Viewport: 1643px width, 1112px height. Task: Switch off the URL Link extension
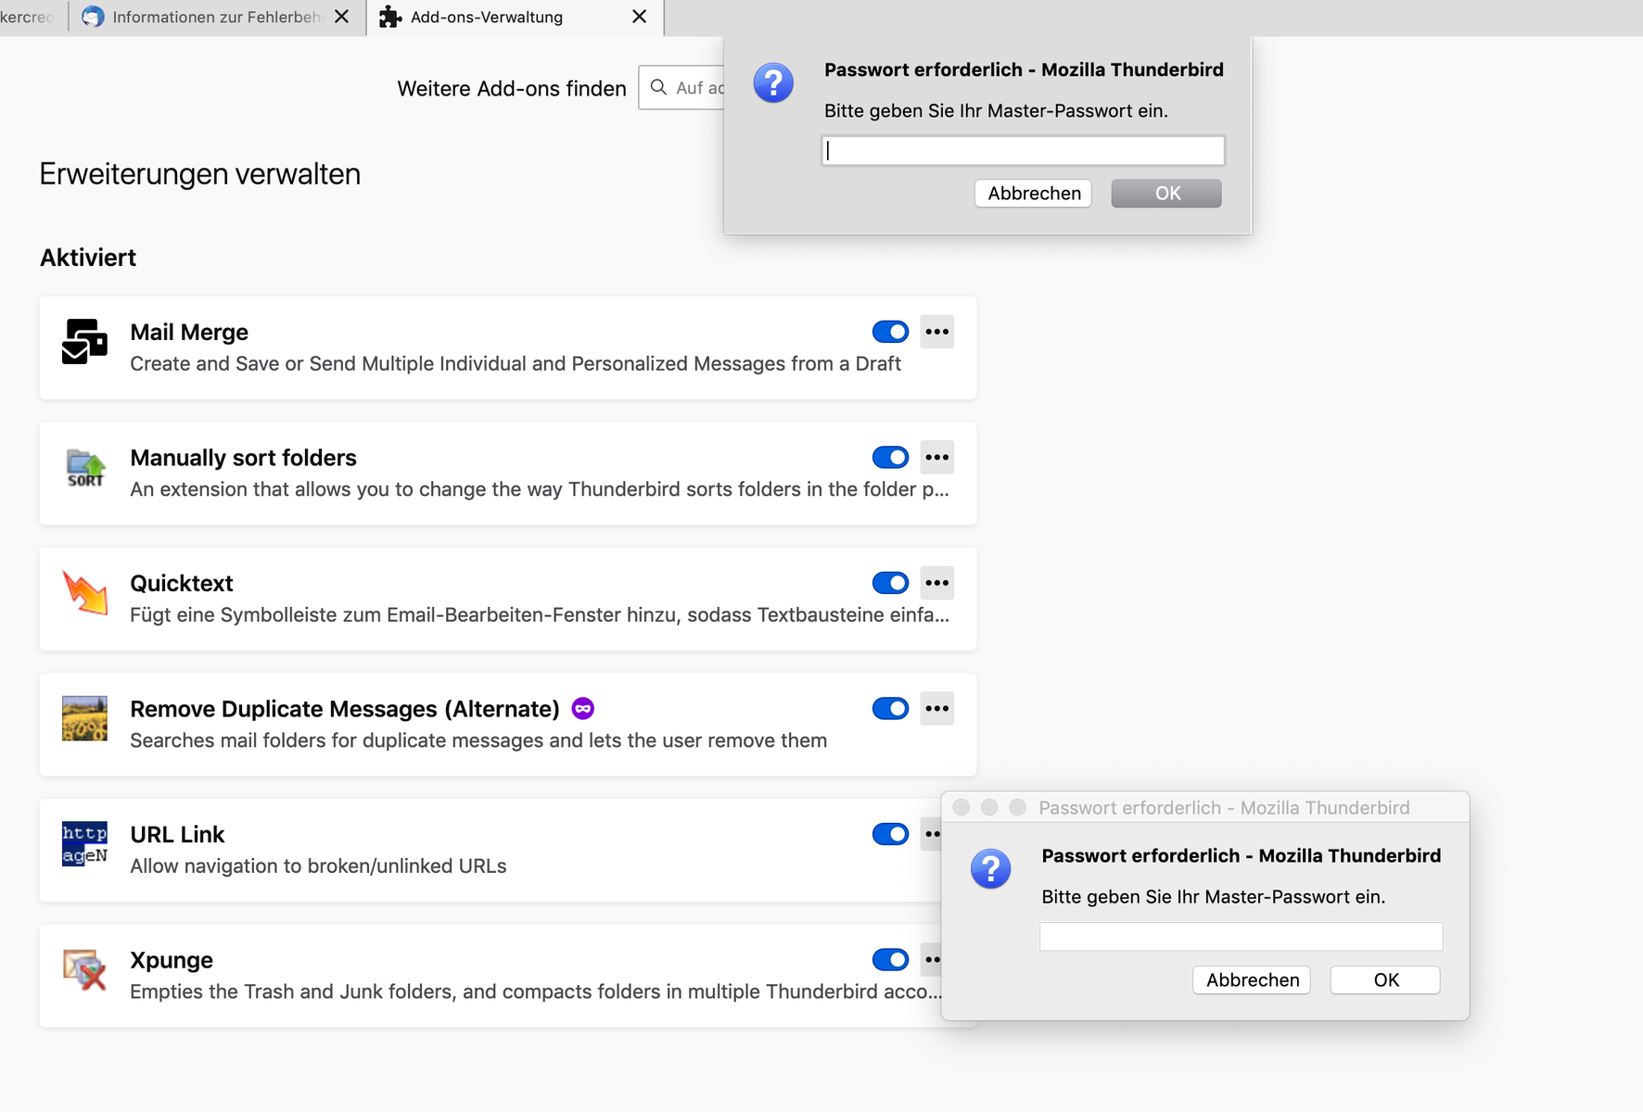click(x=890, y=834)
